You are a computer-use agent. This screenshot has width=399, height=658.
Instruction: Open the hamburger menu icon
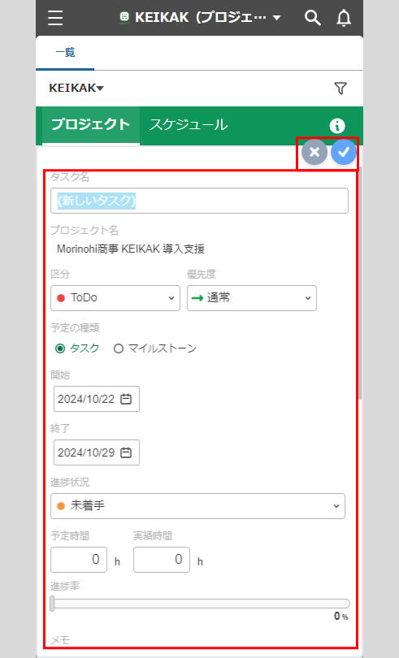click(x=55, y=18)
